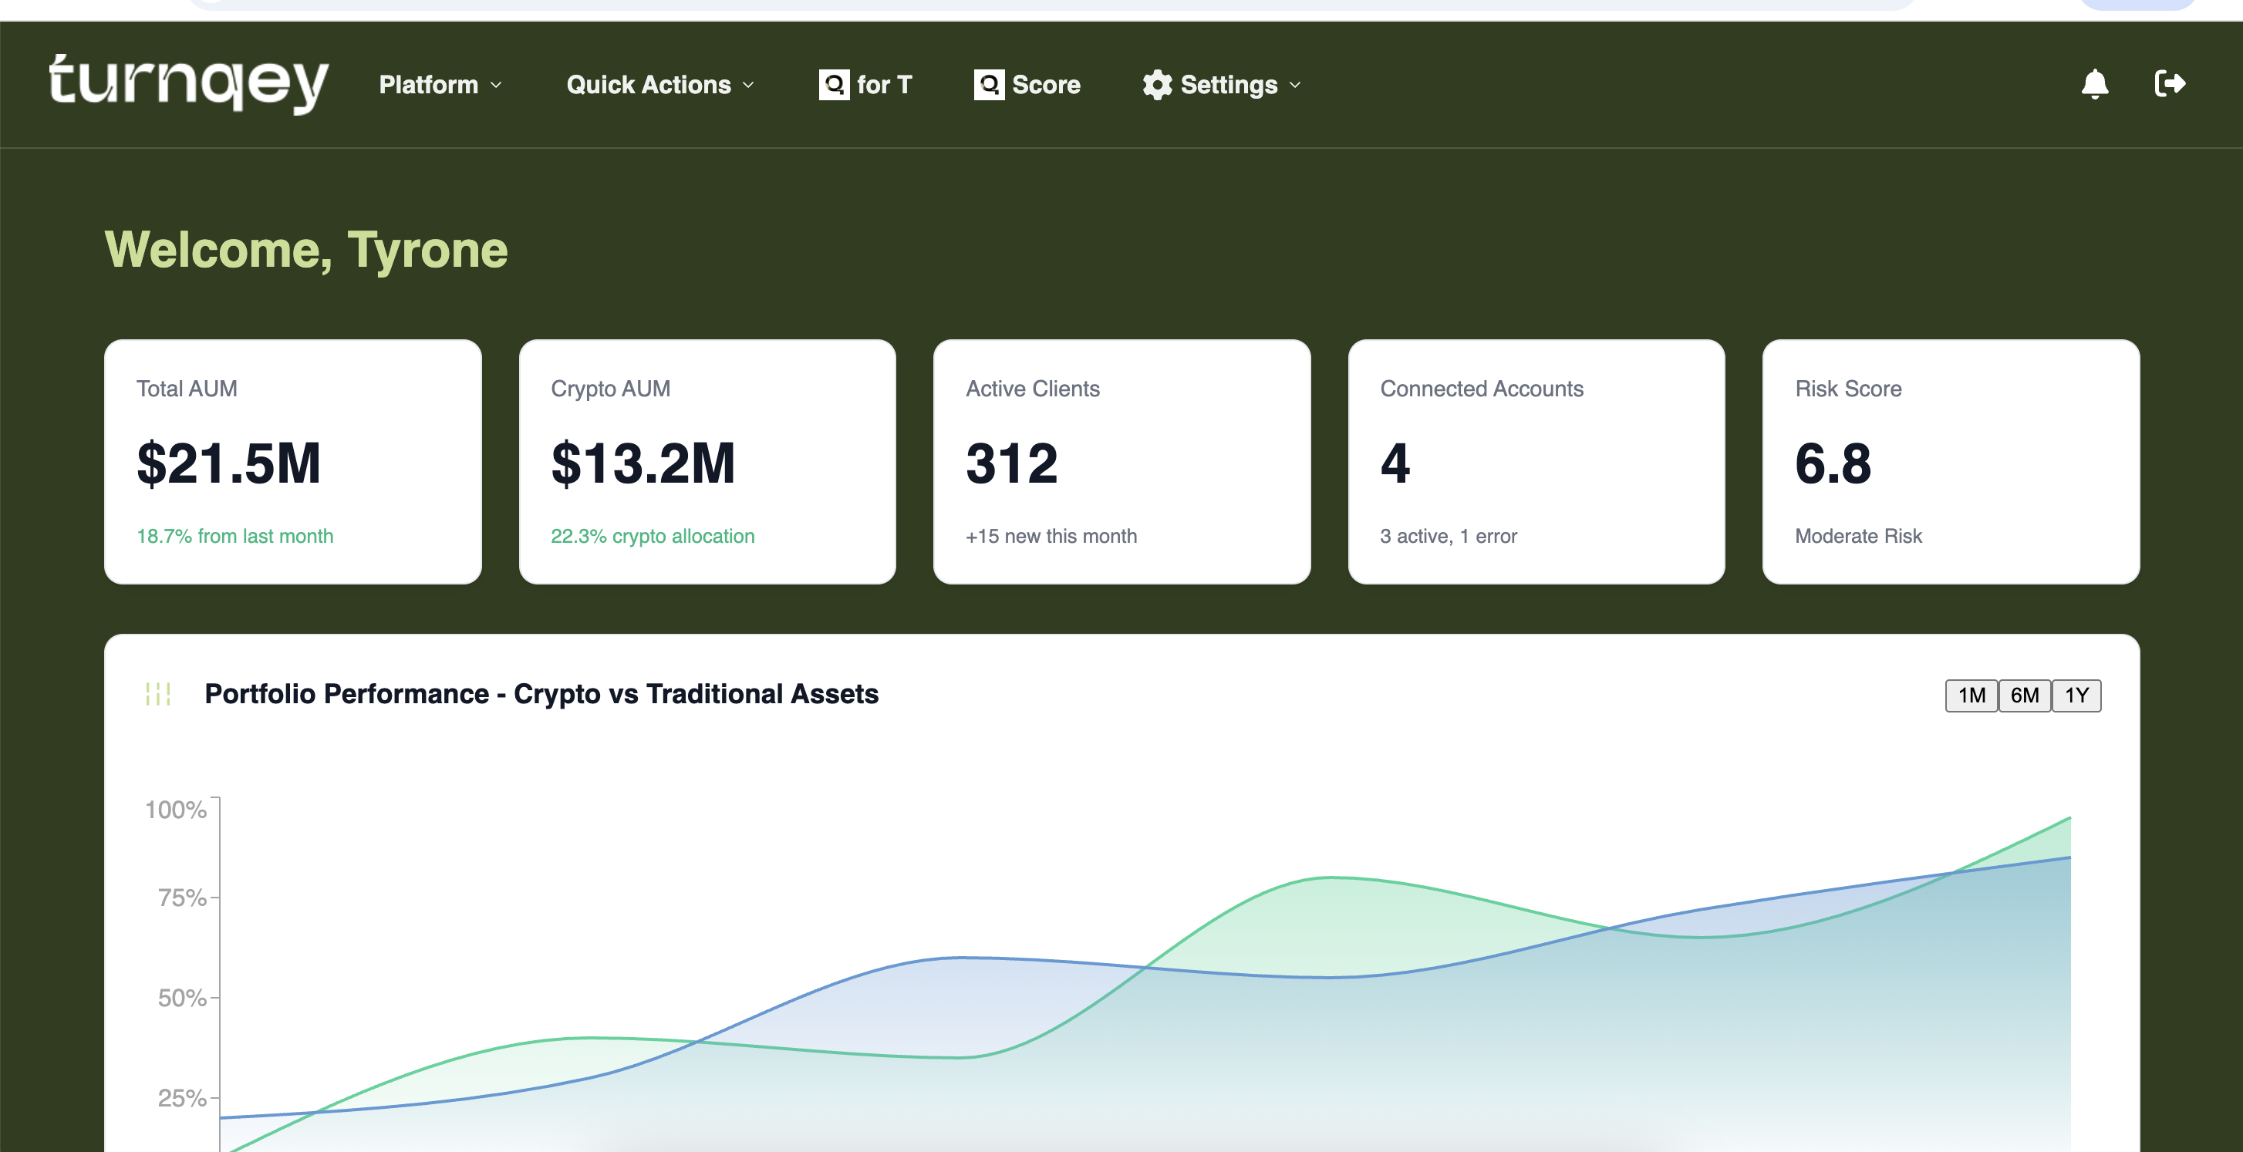The height and width of the screenshot is (1152, 2243).
Task: Open the notifications bell
Action: tap(2094, 85)
